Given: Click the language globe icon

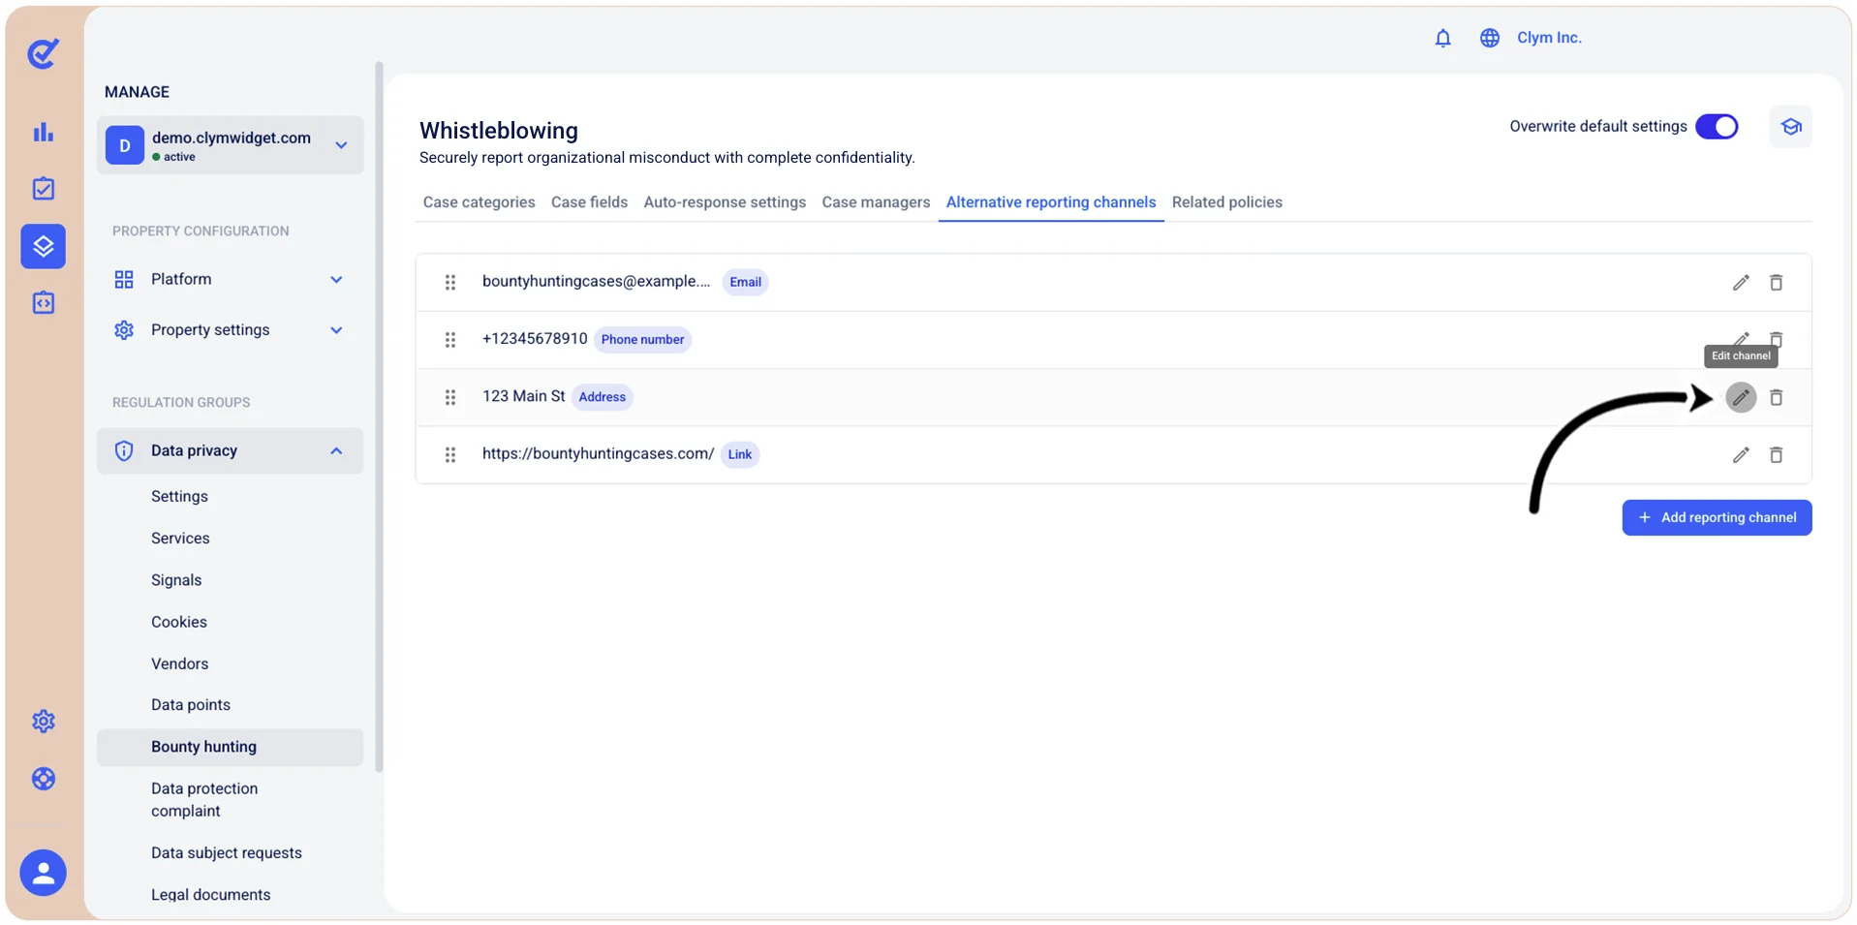Looking at the screenshot, I should point(1490,38).
